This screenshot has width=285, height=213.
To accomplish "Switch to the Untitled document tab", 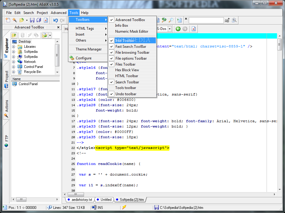I will 104,200.
